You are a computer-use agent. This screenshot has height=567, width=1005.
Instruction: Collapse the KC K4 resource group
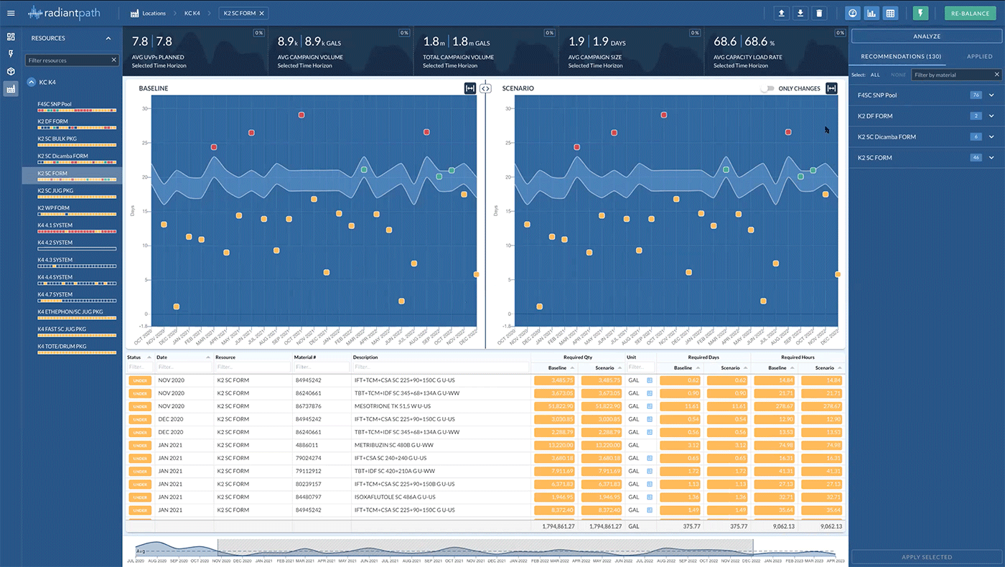[x=32, y=83]
